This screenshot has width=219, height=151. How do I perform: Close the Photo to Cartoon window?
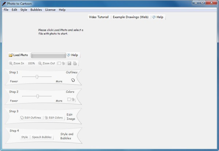pyautogui.click(x=211, y=3)
